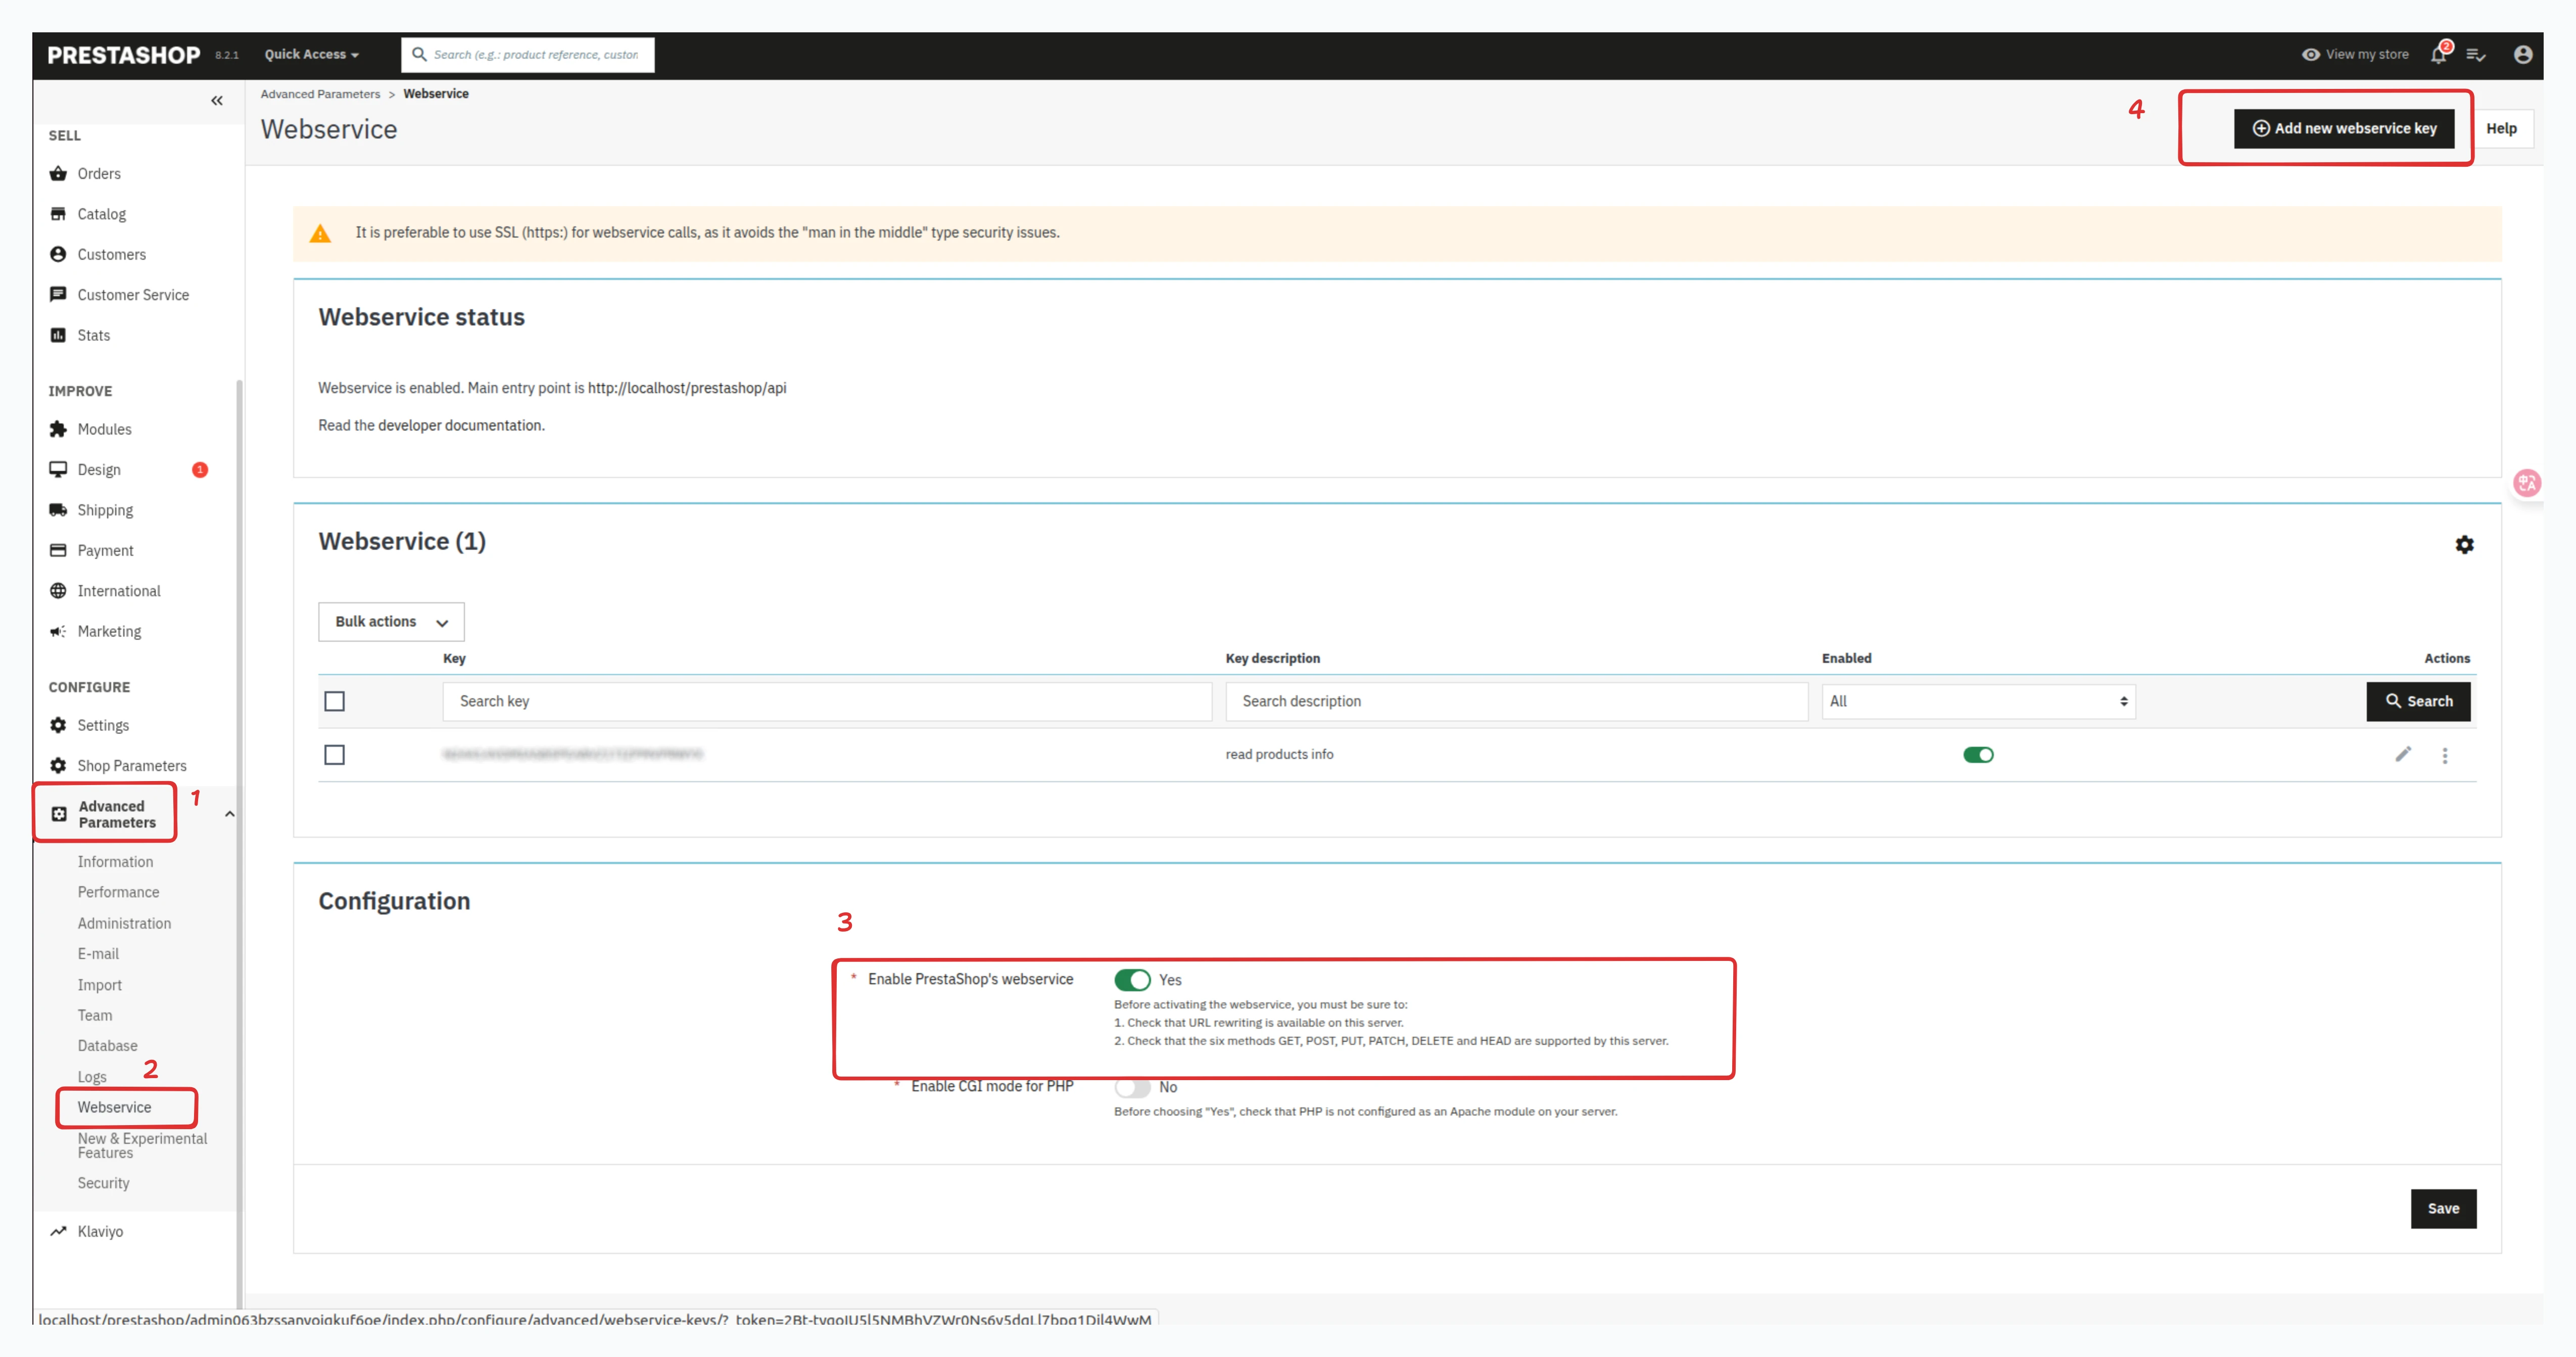Screen dimensions: 2576x1357
Task: Click the International globe icon
Action: click(58, 591)
